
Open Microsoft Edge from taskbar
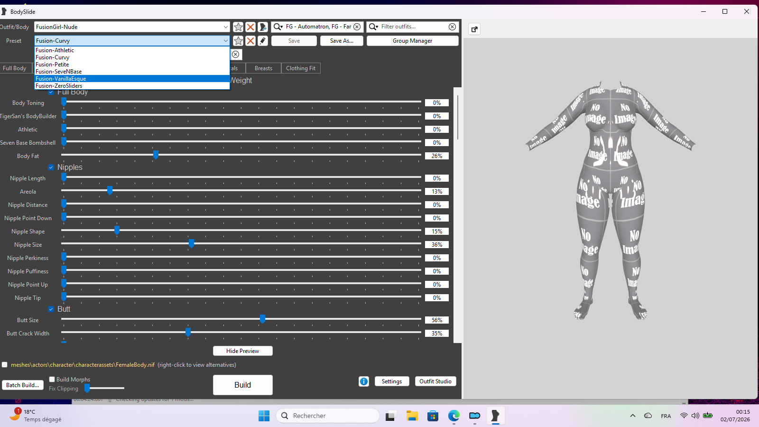tap(454, 416)
